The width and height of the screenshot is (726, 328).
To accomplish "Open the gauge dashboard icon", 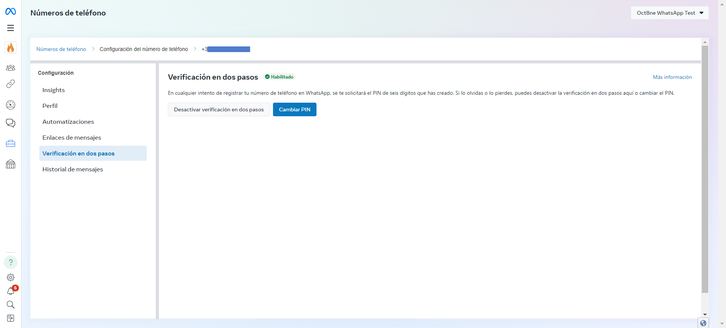I will (x=11, y=105).
